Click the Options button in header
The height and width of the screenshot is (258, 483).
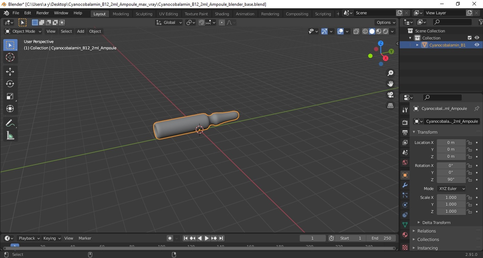[x=386, y=22]
